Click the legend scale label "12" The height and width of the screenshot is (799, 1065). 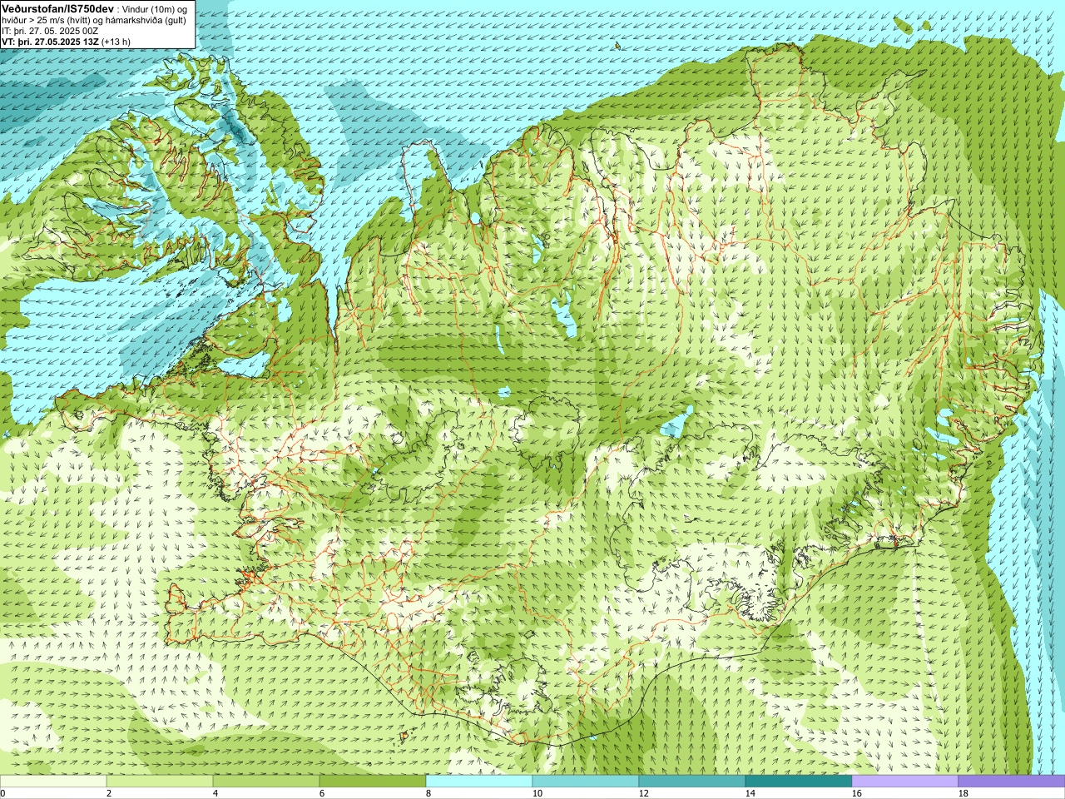[x=644, y=793]
